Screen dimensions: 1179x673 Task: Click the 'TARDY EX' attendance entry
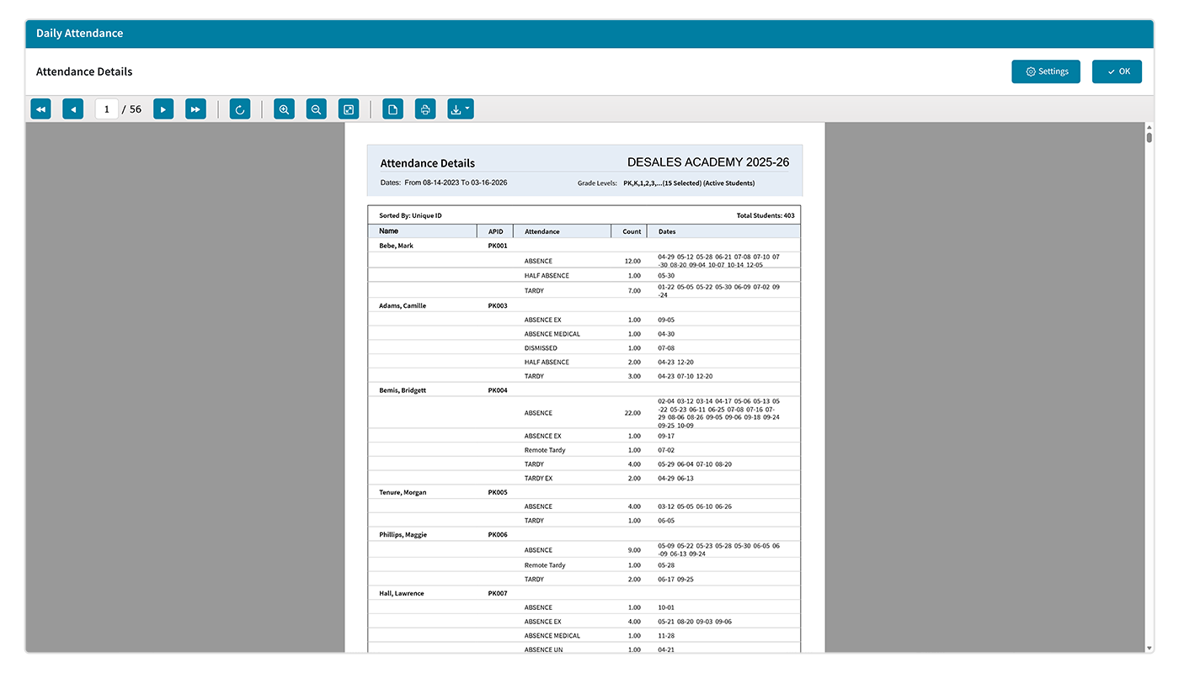point(539,478)
